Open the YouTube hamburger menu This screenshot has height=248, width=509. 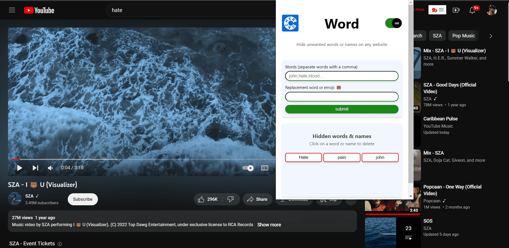coord(12,10)
